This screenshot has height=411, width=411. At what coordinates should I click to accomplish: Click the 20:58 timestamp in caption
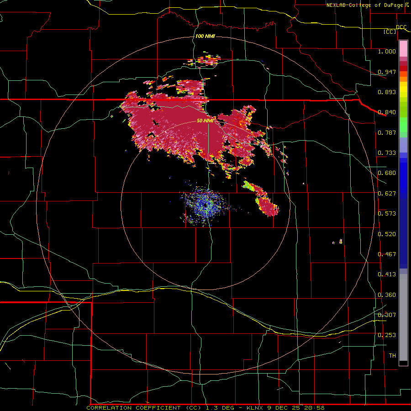pos(314,408)
